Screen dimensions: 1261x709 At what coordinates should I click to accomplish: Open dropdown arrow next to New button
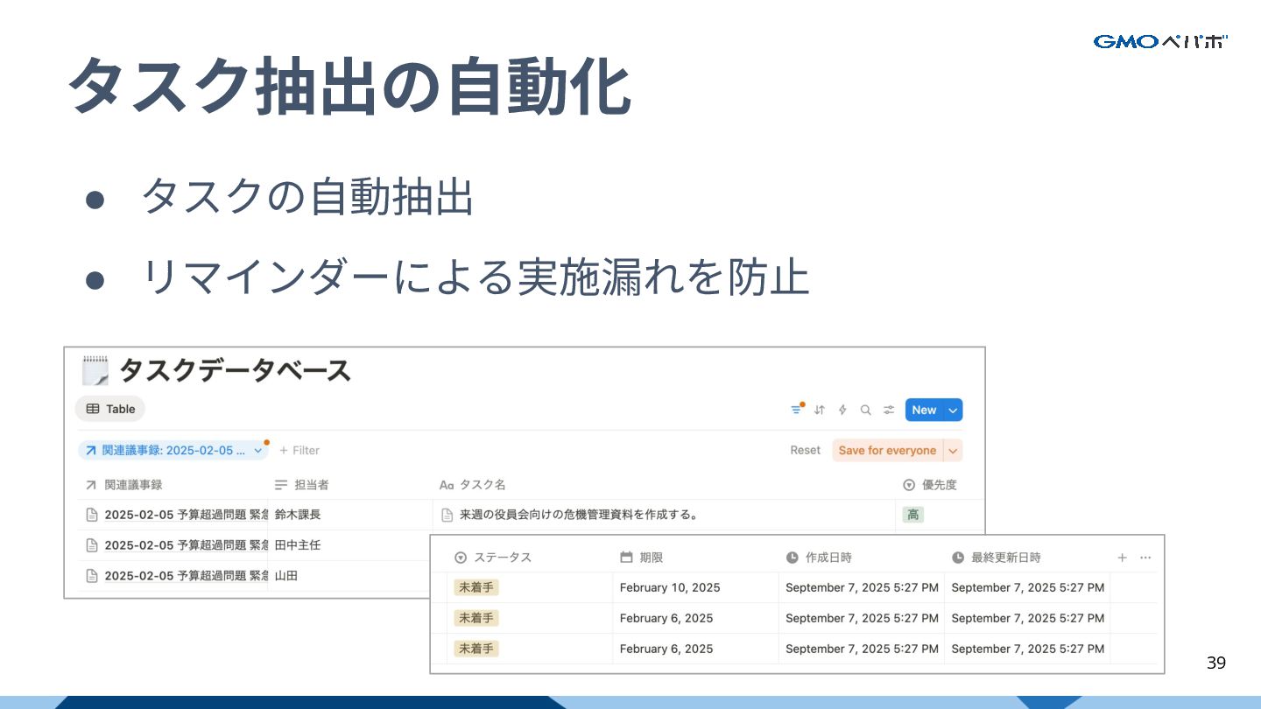point(953,410)
